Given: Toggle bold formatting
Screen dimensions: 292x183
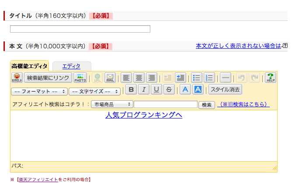Looking at the screenshot, I should point(131,89).
